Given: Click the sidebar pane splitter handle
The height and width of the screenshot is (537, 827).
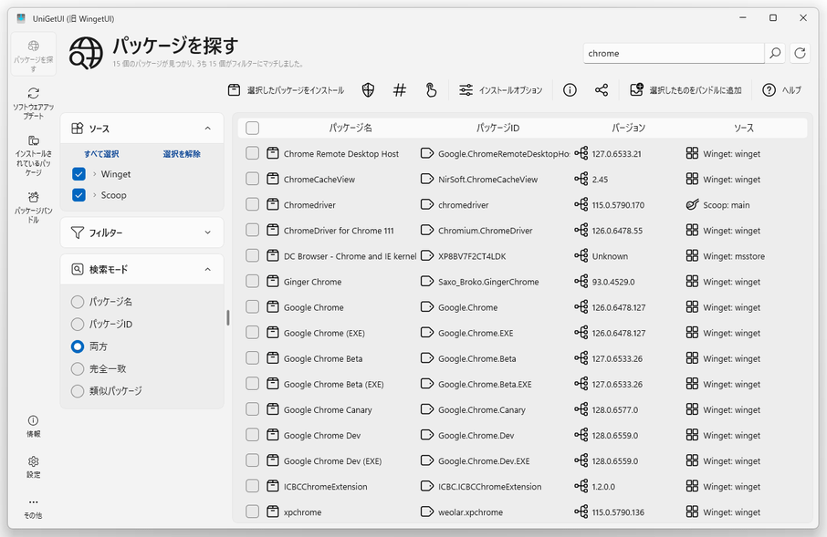Looking at the screenshot, I should [228, 318].
